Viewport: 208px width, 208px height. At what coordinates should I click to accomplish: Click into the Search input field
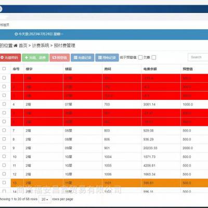point(198,57)
